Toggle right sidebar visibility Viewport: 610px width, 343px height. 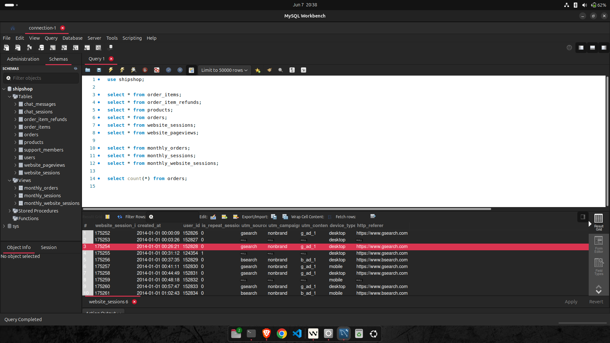tap(604, 48)
